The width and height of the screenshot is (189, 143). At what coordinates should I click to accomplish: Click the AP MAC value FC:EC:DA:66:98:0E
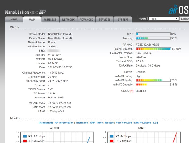click(147, 45)
